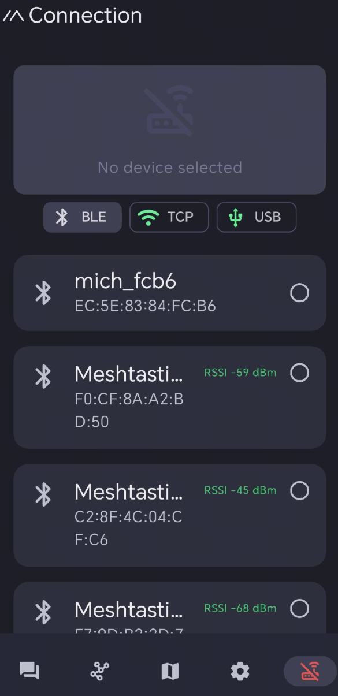Select the mich_fcb6 radio button

pyautogui.click(x=299, y=293)
